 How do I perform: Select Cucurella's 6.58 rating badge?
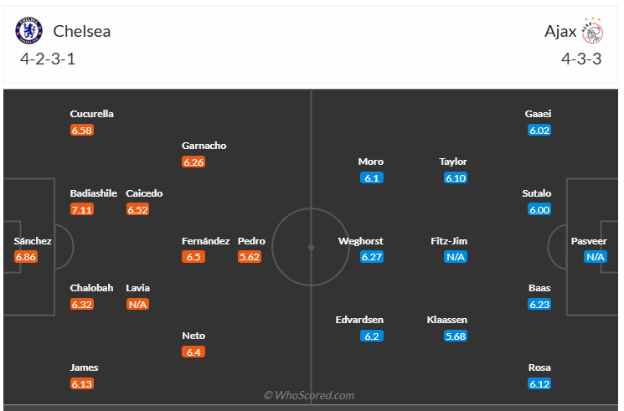tap(82, 131)
